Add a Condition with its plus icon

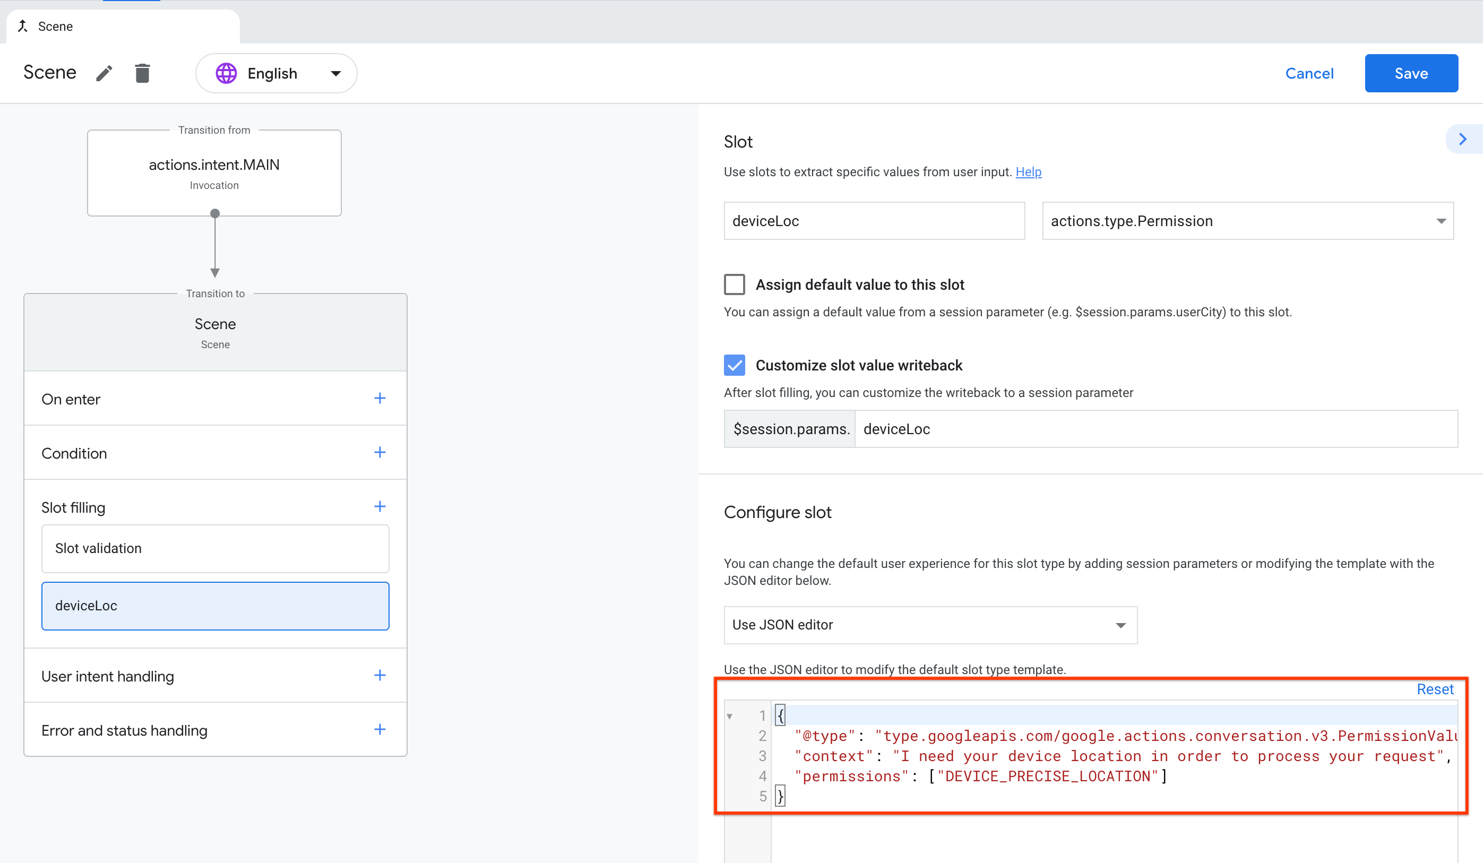380,452
